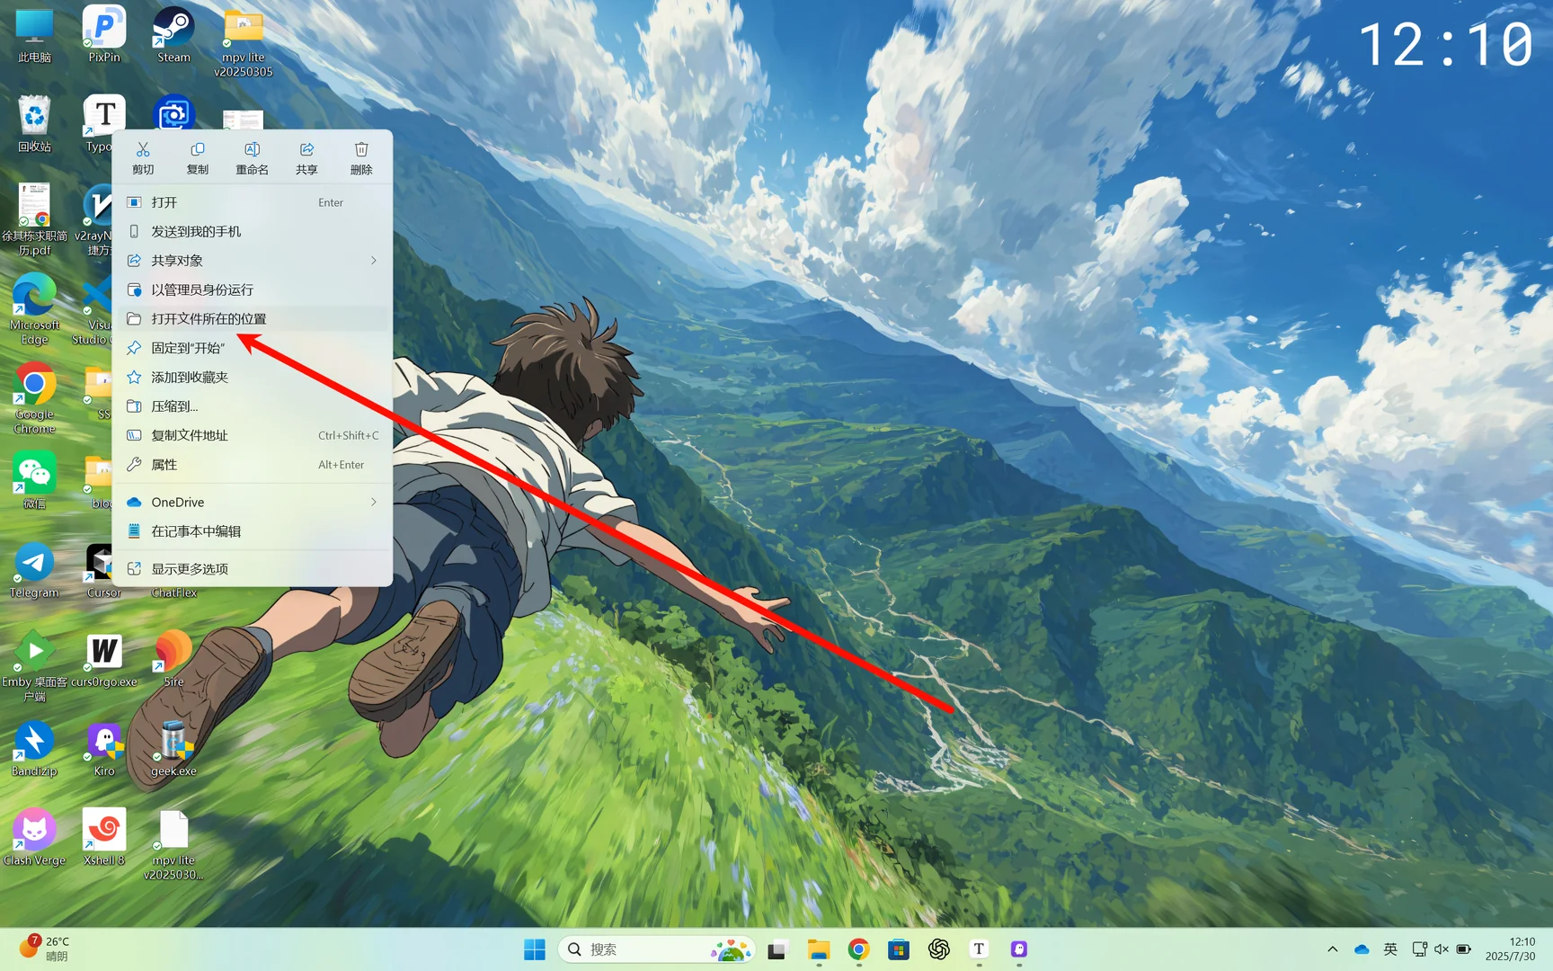Select 以管理员身份运行 menu entry
This screenshot has width=1553, height=971.
tap(202, 290)
